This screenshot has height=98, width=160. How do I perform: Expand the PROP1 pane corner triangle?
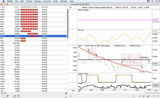pyautogui.click(x=159, y=83)
